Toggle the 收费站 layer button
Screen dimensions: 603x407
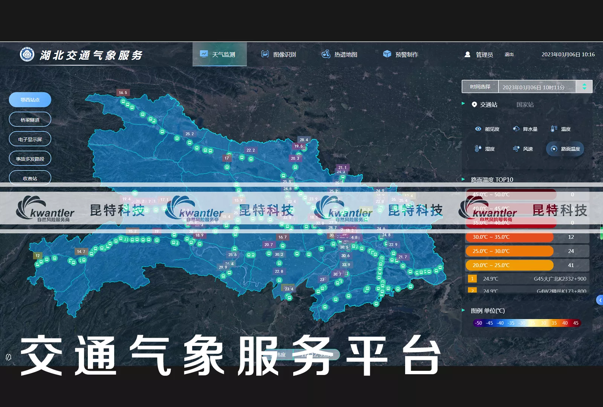(x=30, y=178)
